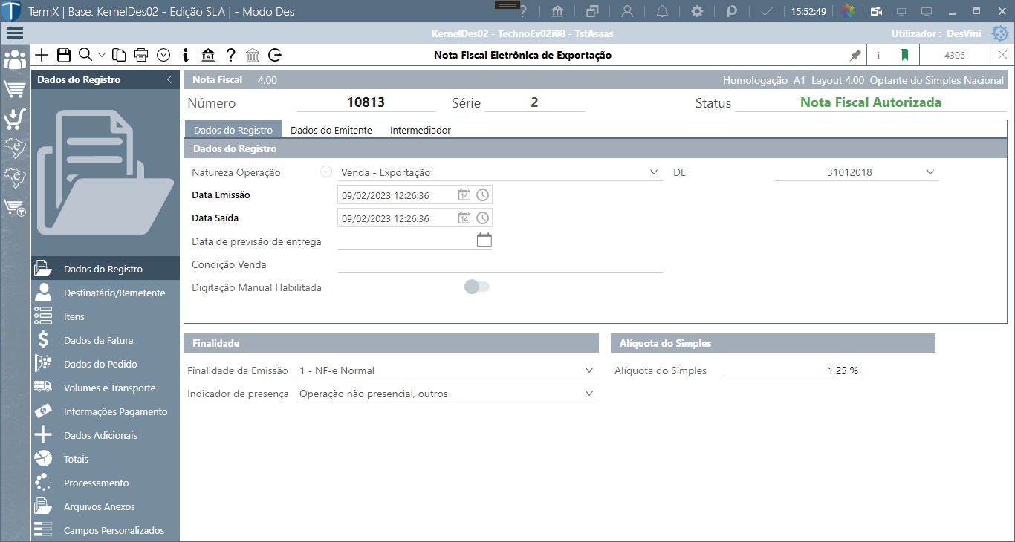Click the P-shaped icon in title bar
The height and width of the screenshot is (542, 1015).
(732, 11)
